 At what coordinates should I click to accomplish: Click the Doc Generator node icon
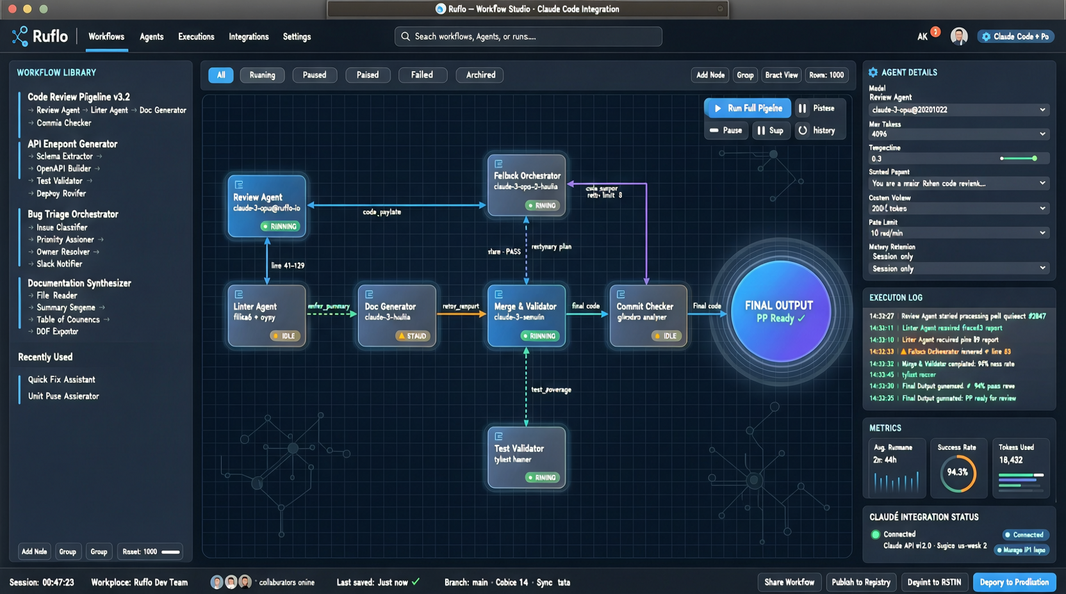369,294
